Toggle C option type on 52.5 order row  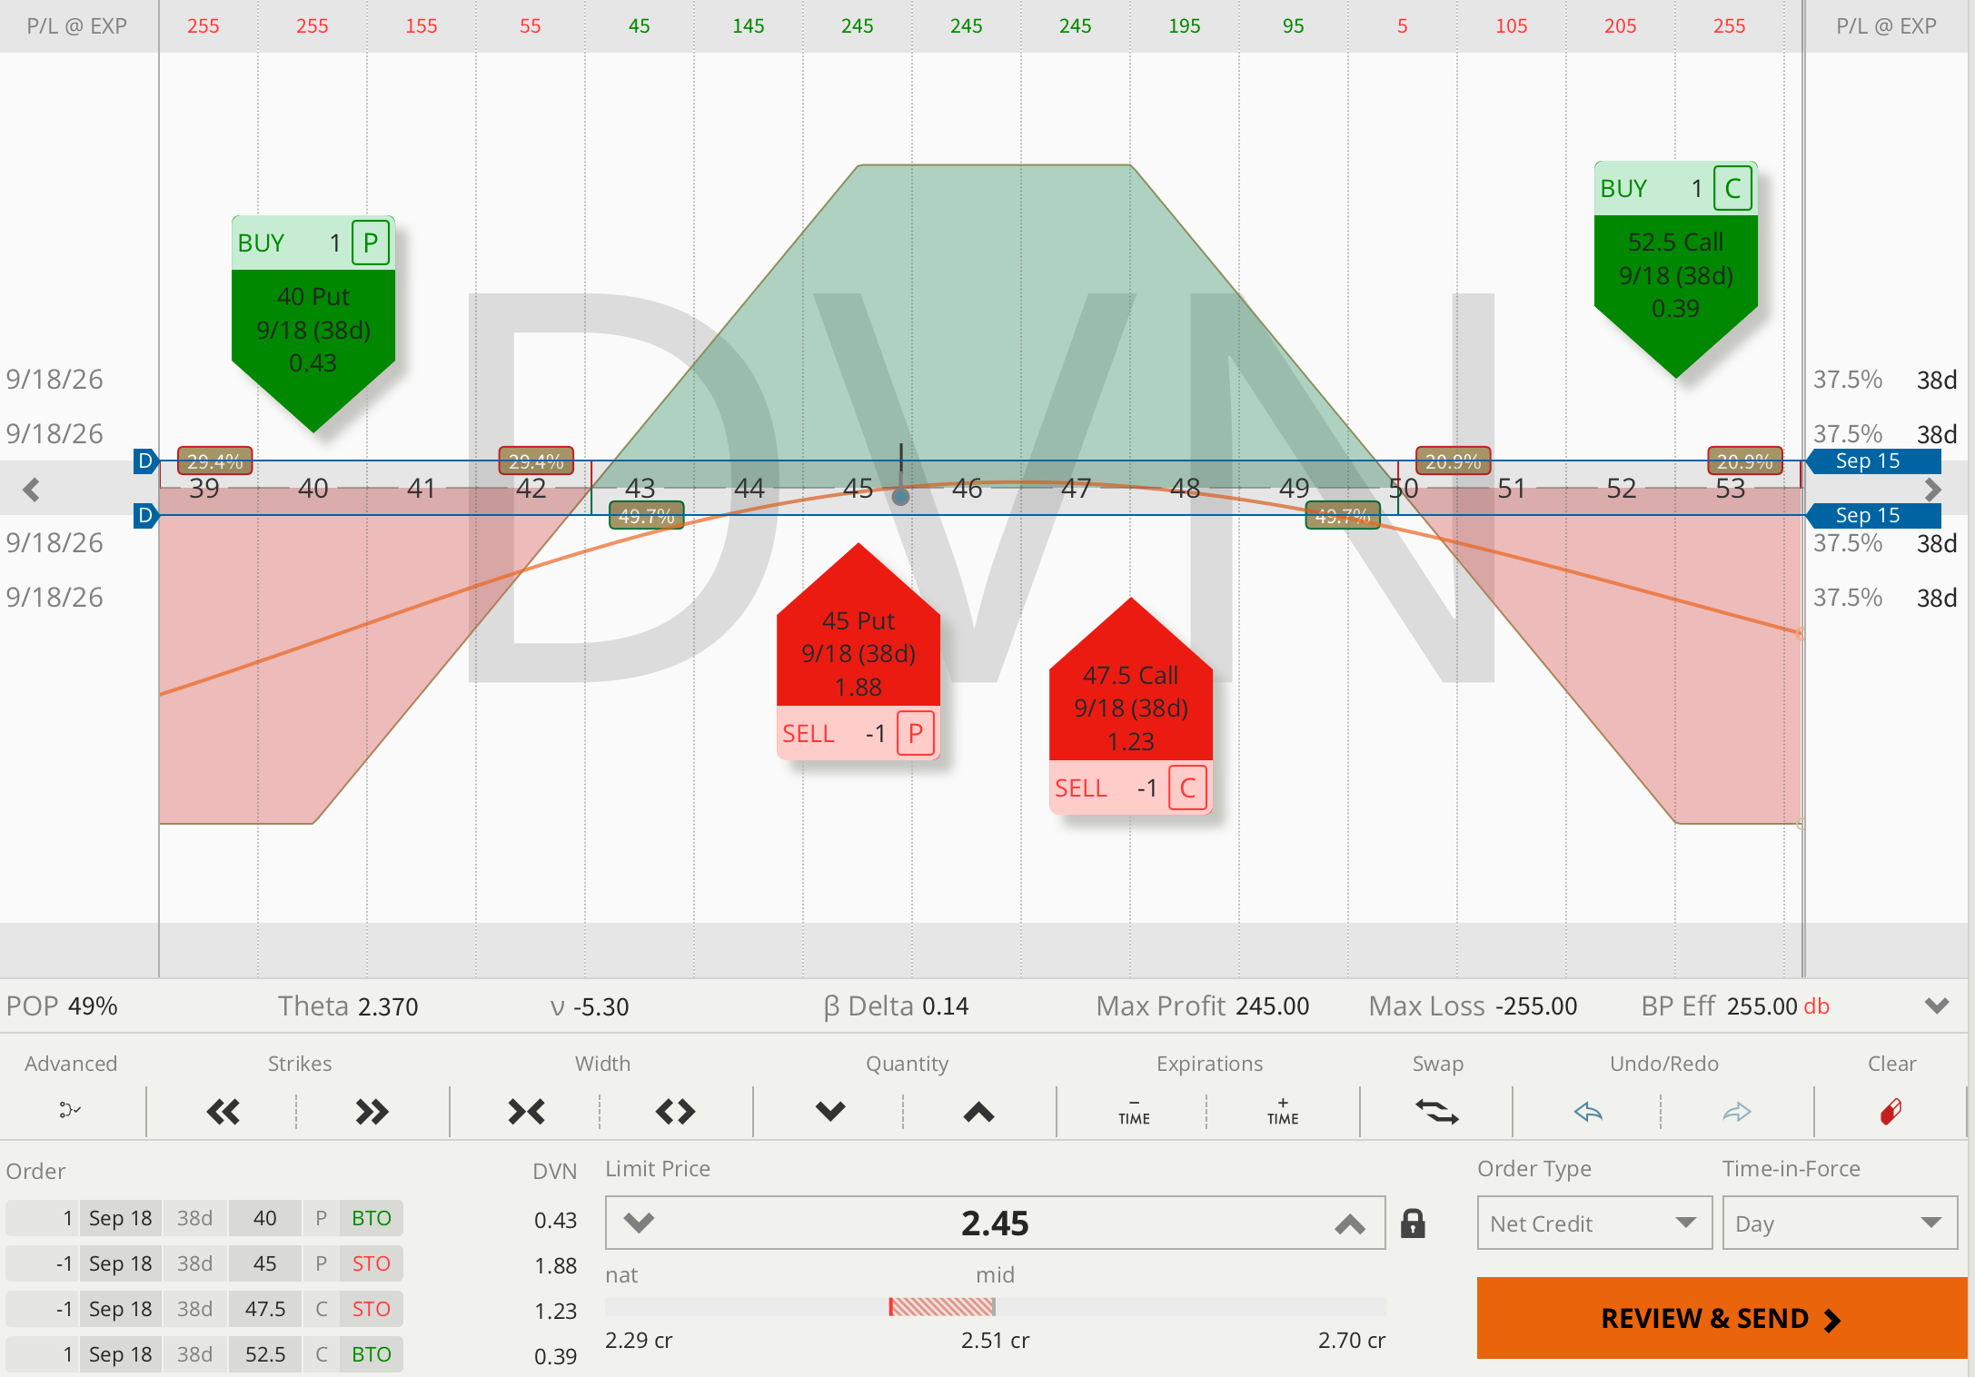(321, 1354)
